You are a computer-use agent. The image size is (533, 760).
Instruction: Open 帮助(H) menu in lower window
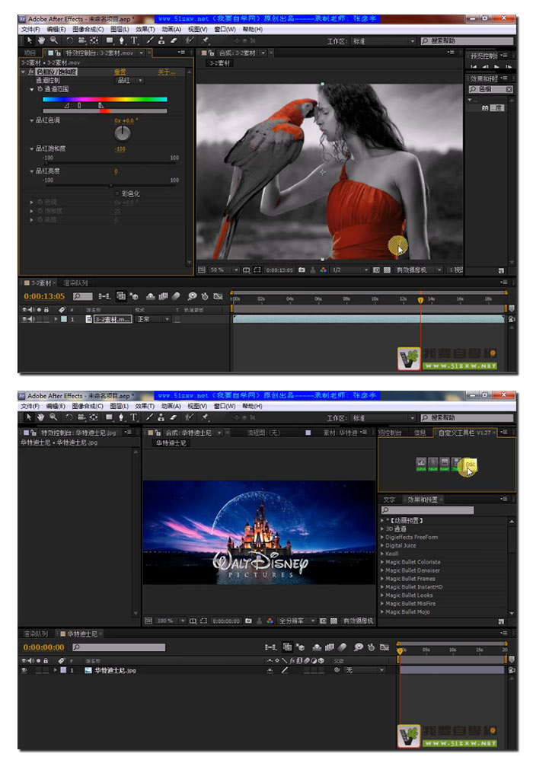[x=252, y=406]
